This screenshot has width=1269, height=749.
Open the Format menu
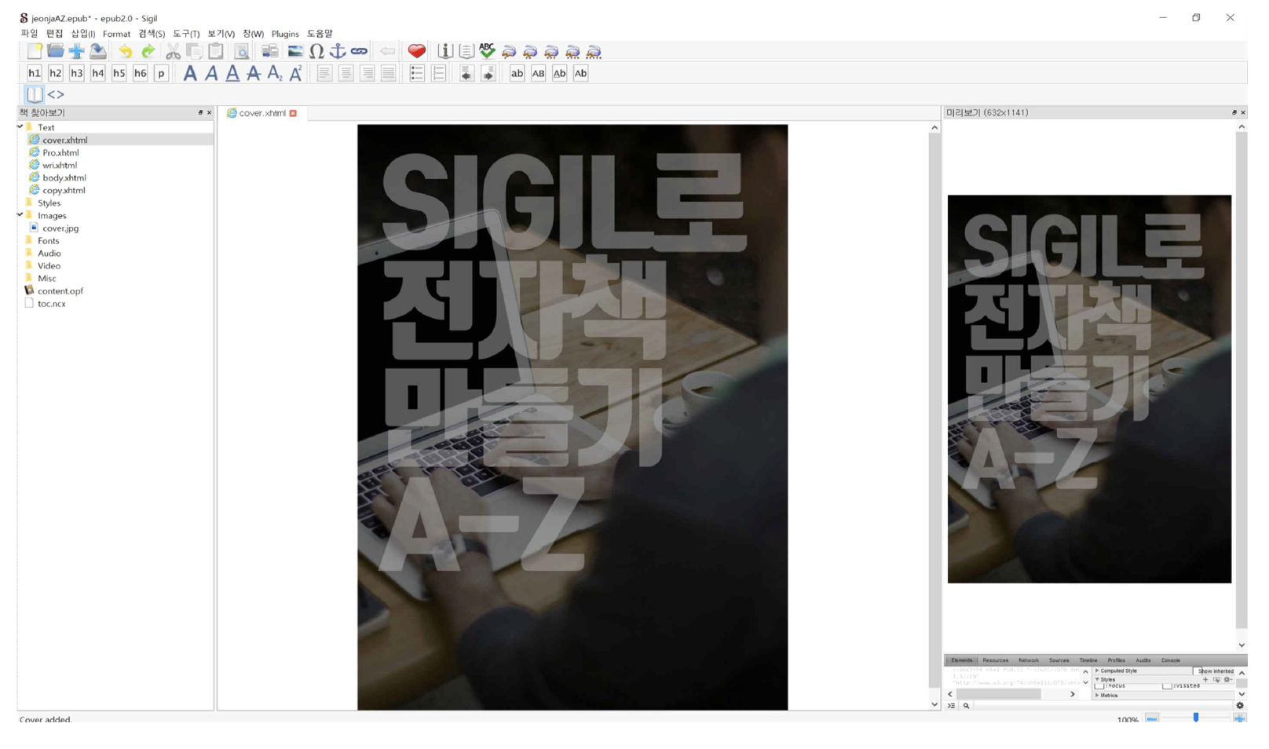(x=116, y=34)
